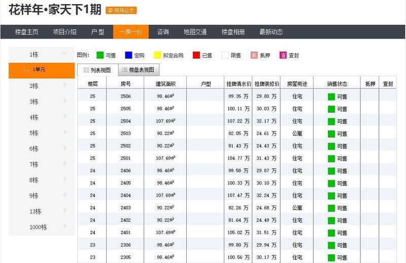The height and width of the screenshot is (263, 406).
Task: Select 1单元 under building 1
Action: click(x=42, y=70)
